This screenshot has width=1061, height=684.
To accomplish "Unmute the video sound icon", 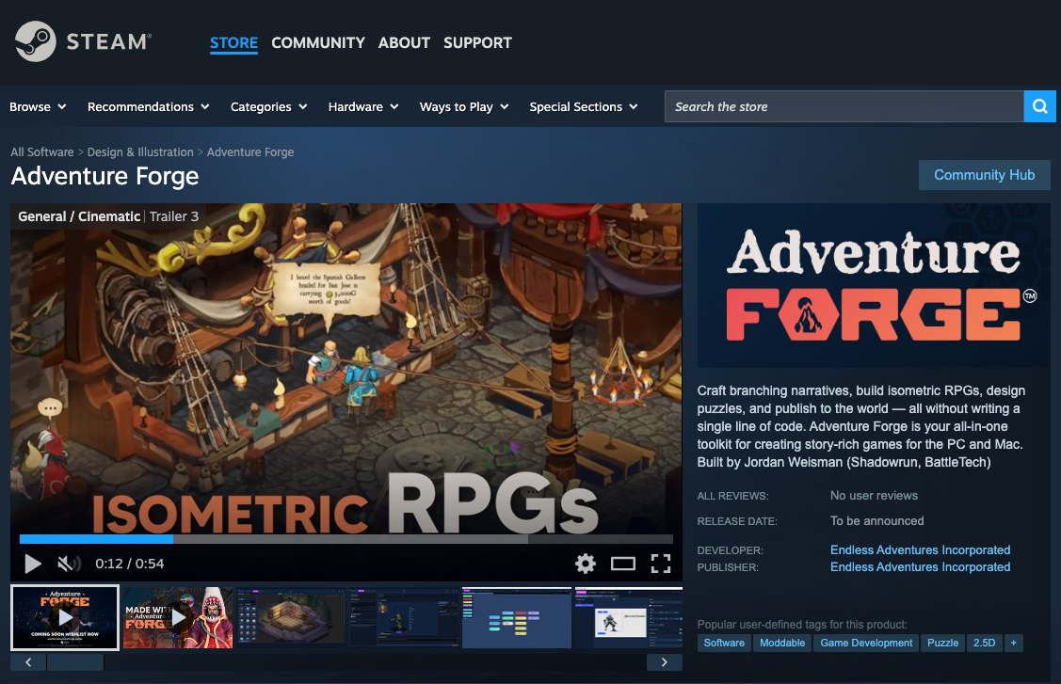I will (x=69, y=563).
